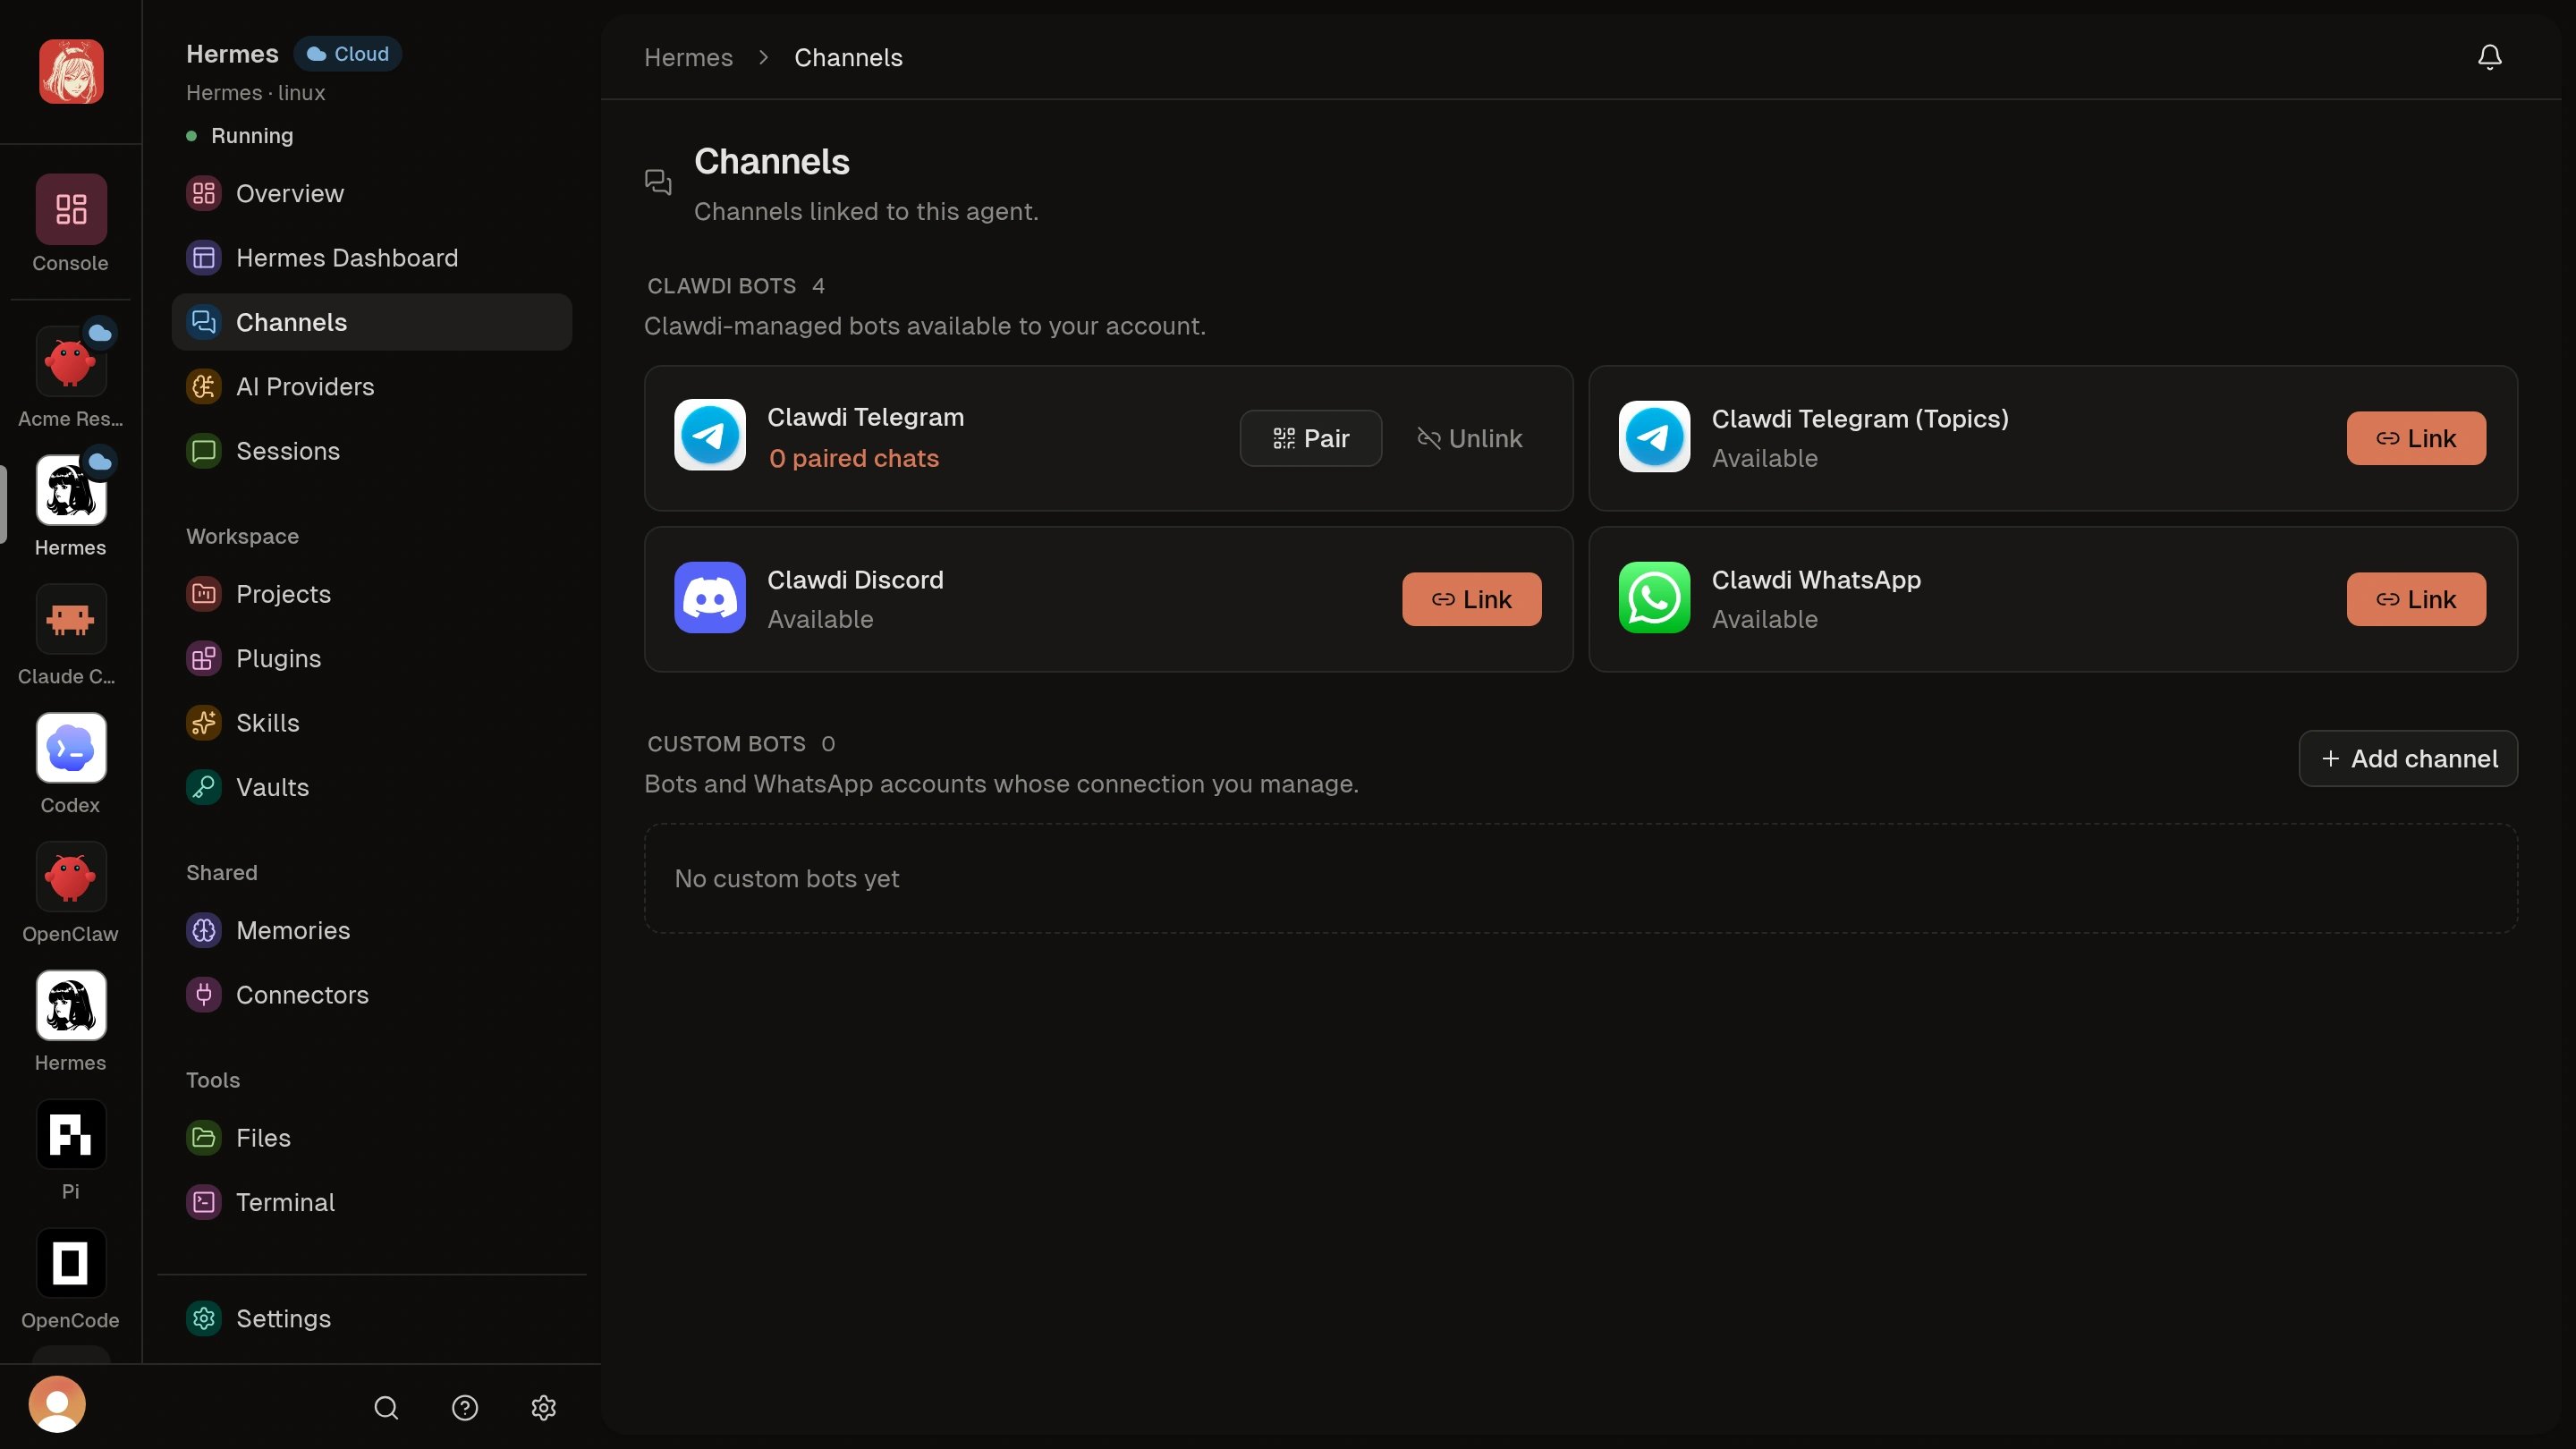Click the search magnifier icon
This screenshot has width=2576, height=1449.
(x=386, y=1408)
